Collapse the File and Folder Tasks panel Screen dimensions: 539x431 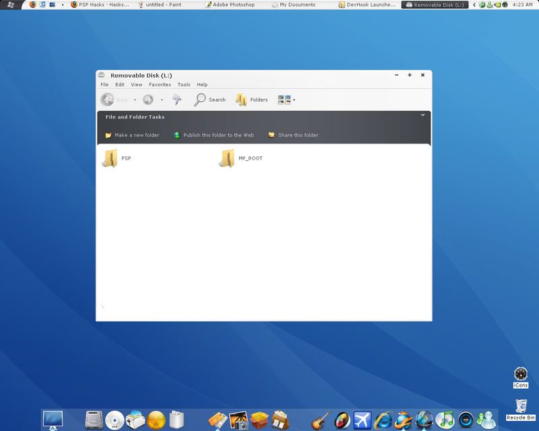point(423,115)
